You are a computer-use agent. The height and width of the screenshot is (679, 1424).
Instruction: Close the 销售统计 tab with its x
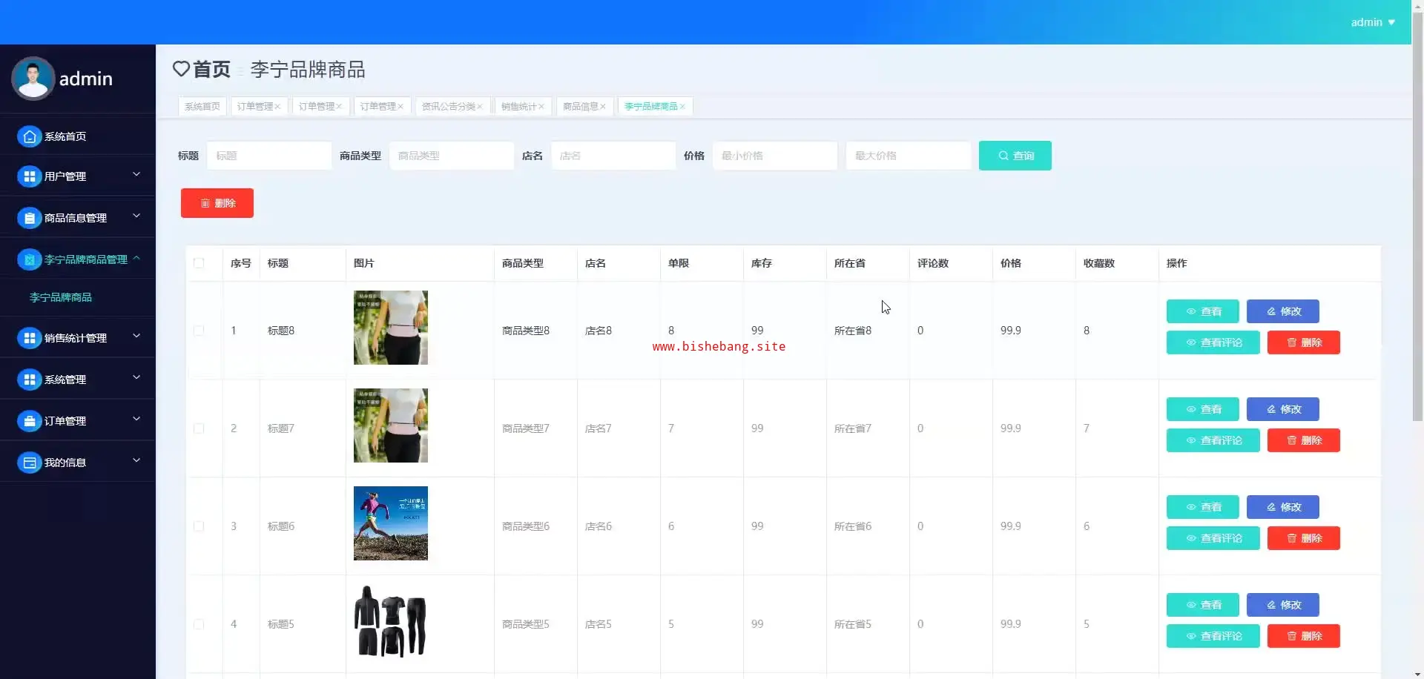541,107
